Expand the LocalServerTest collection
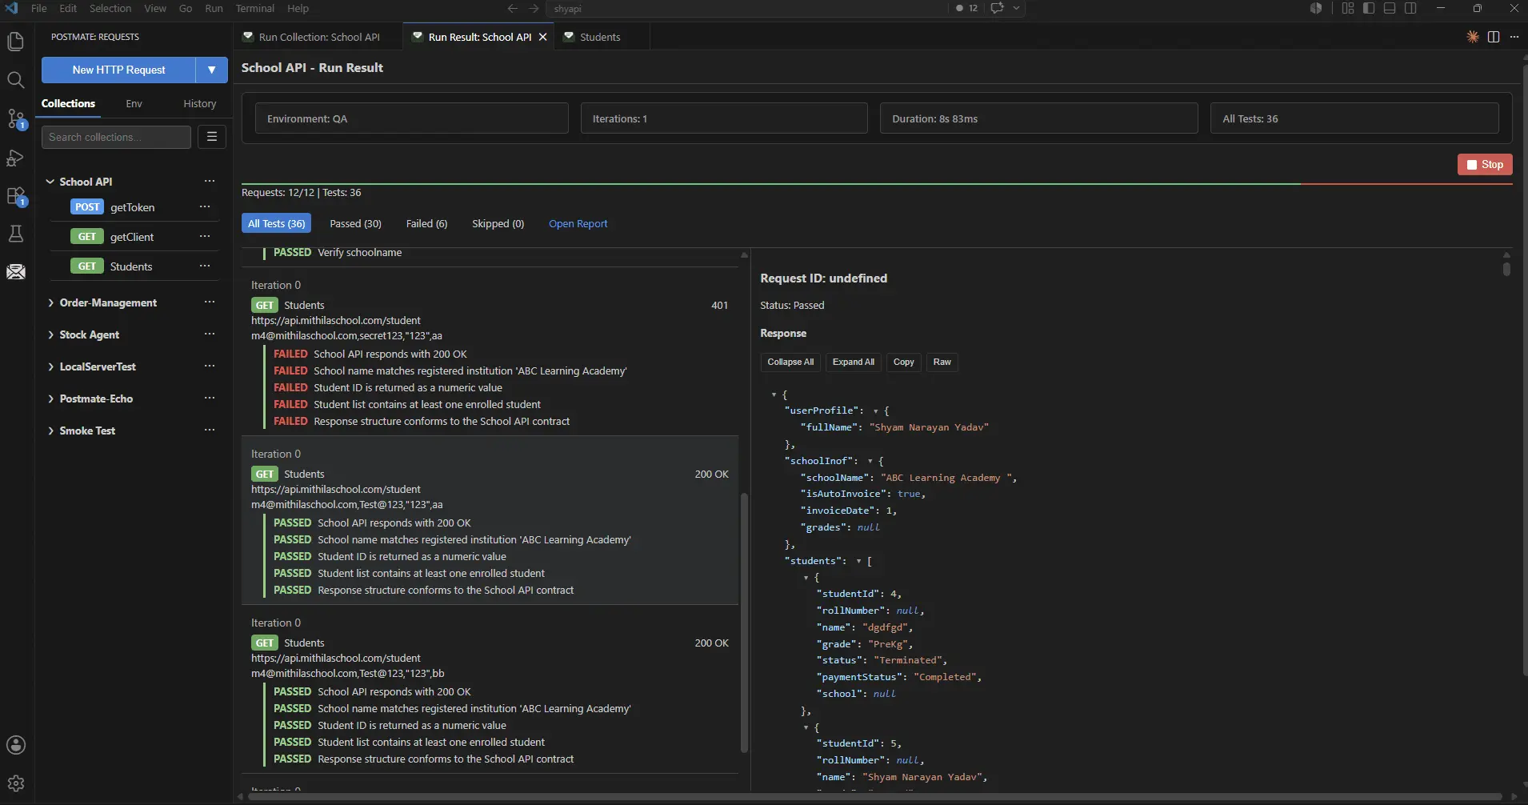1528x805 pixels. 50,366
